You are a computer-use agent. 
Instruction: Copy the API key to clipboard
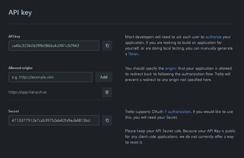tap(107, 46)
